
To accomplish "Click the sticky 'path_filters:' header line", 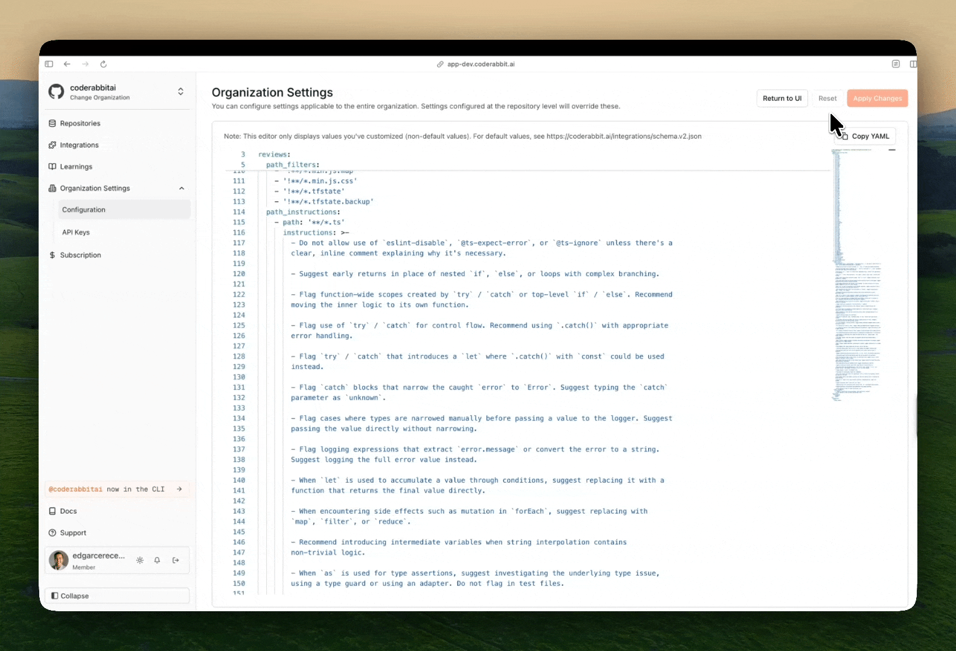I will click(293, 165).
